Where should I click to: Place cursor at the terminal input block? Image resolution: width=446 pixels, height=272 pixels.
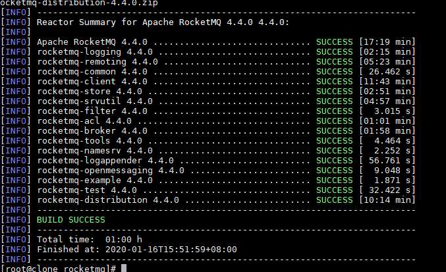point(124,268)
